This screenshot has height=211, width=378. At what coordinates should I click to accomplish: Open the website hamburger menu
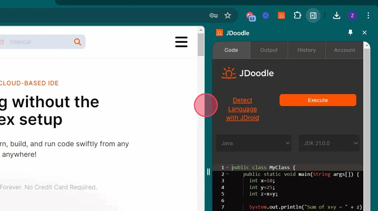click(181, 42)
